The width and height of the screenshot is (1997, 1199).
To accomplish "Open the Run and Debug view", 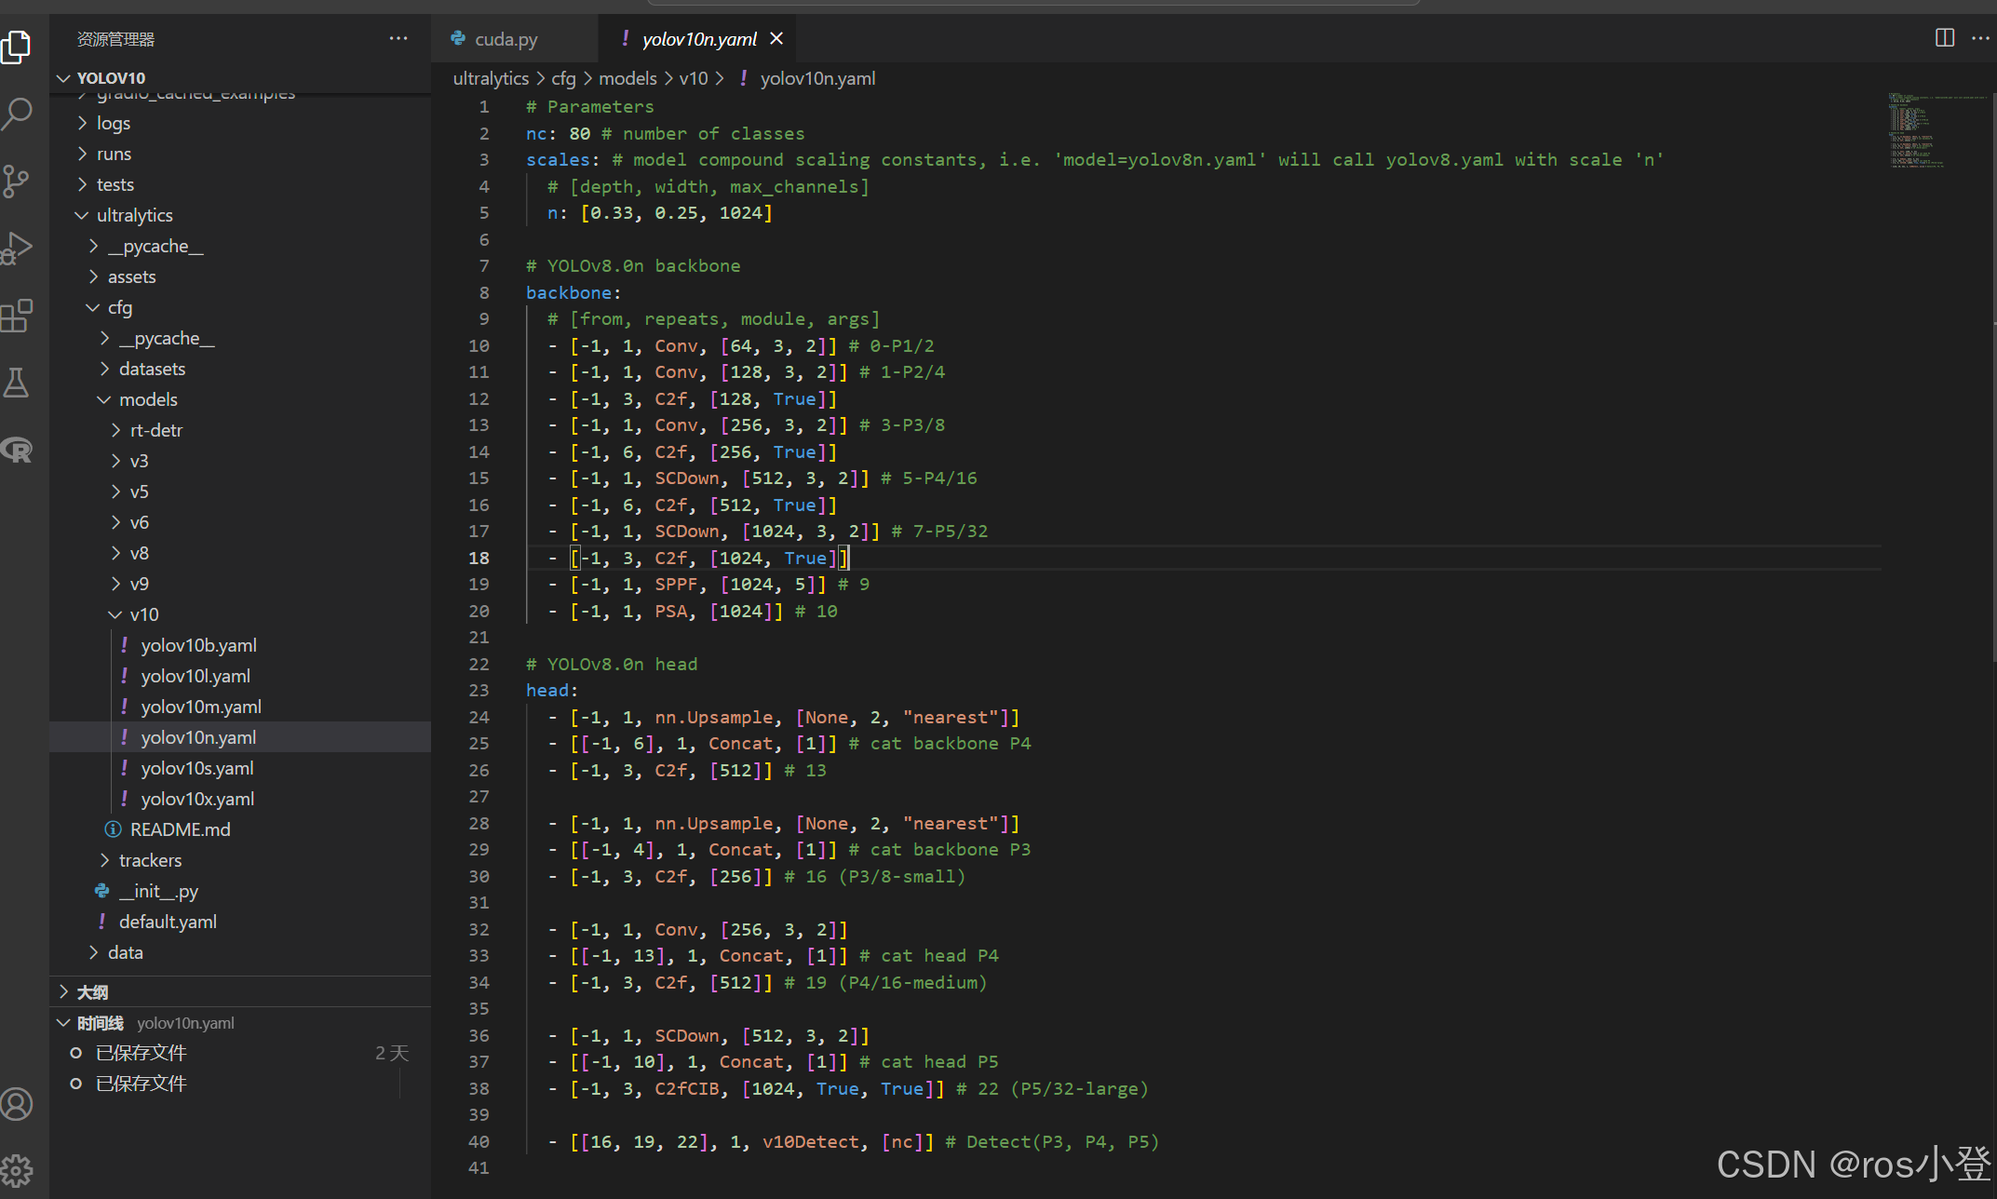I will tap(18, 248).
